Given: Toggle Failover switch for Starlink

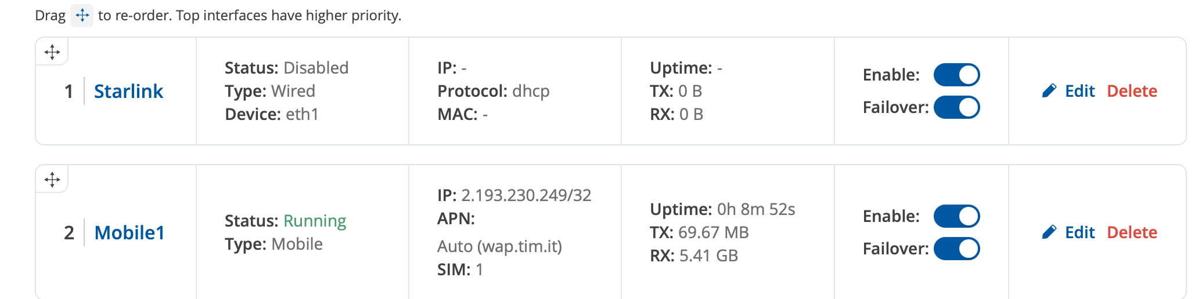Looking at the screenshot, I should coord(956,107).
